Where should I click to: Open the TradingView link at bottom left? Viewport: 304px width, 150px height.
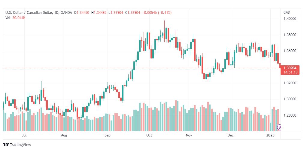click(x=17, y=145)
